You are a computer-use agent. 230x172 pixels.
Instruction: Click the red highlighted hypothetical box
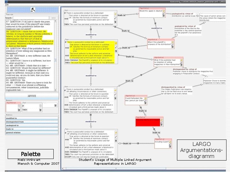point(148,122)
